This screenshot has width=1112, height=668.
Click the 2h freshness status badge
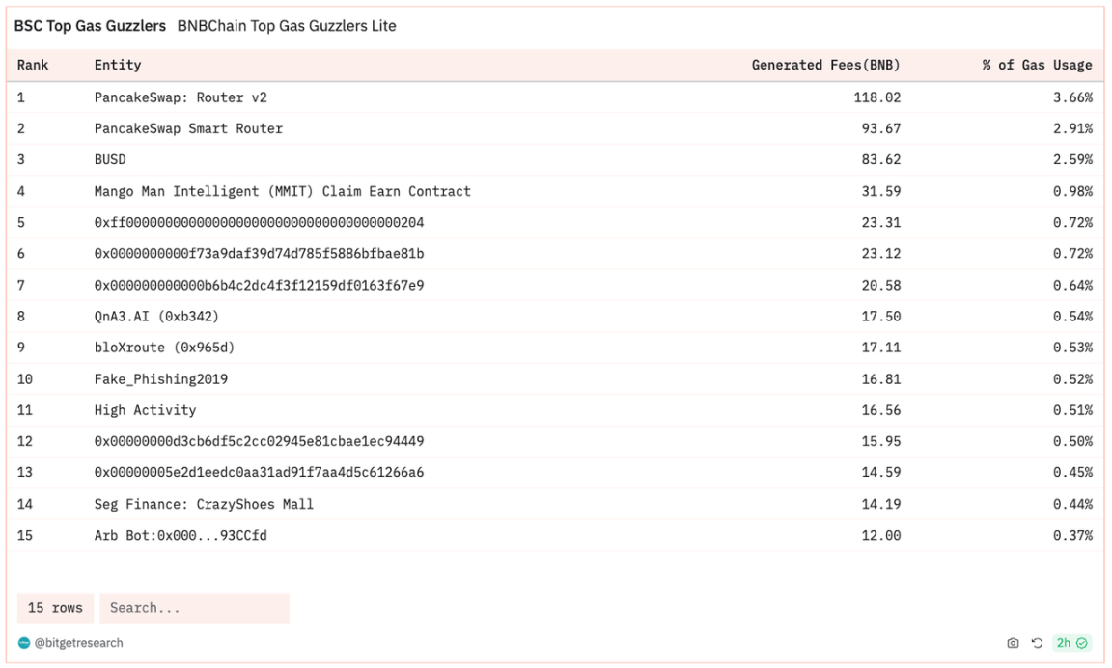tap(1071, 643)
